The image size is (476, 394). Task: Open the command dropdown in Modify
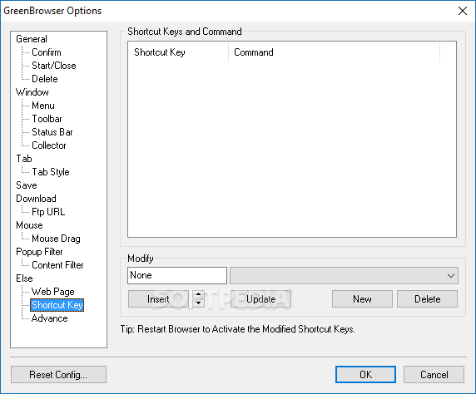[x=344, y=275]
